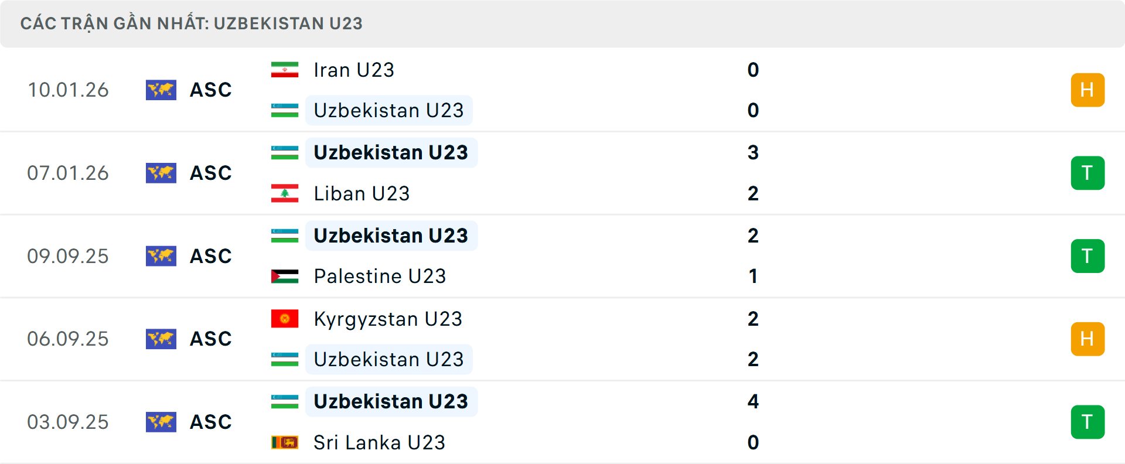Screen dimensions: 1125x464
Task: Click the green T result indicator for Palestine match
Action: [1087, 256]
